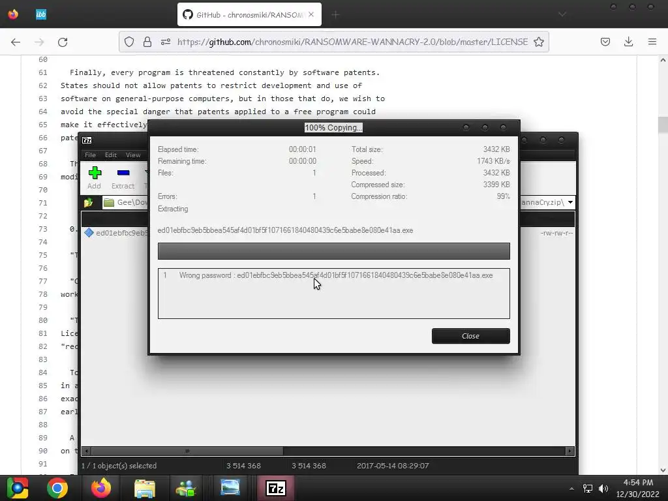Click the site security padlock icon

pyautogui.click(x=147, y=42)
